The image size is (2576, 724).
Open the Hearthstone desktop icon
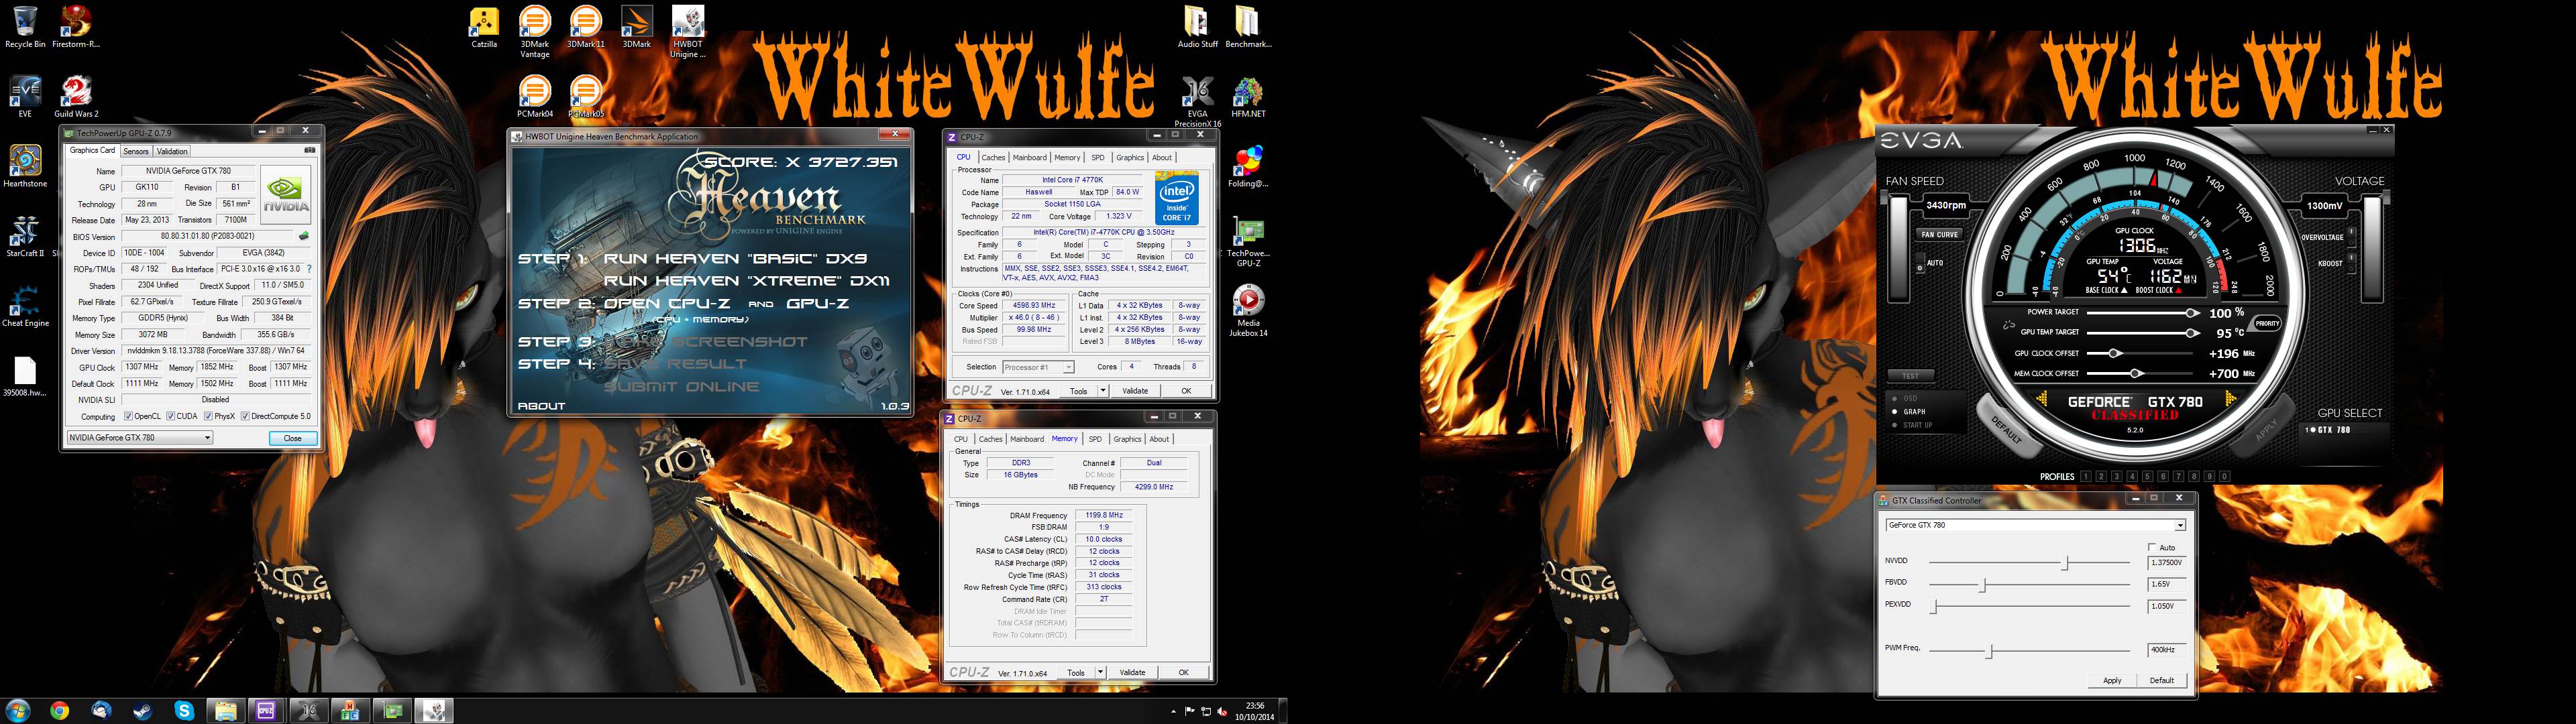pyautogui.click(x=25, y=166)
